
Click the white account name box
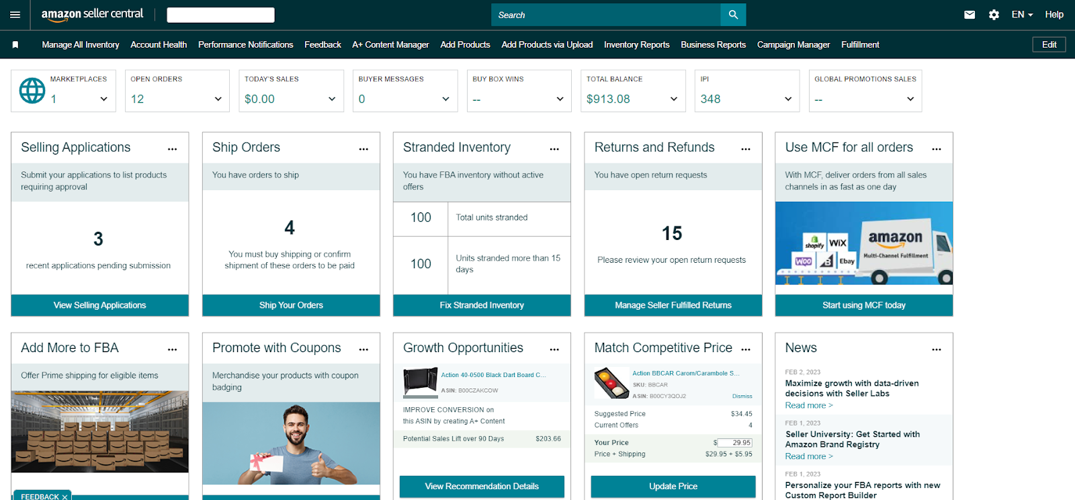tap(220, 15)
